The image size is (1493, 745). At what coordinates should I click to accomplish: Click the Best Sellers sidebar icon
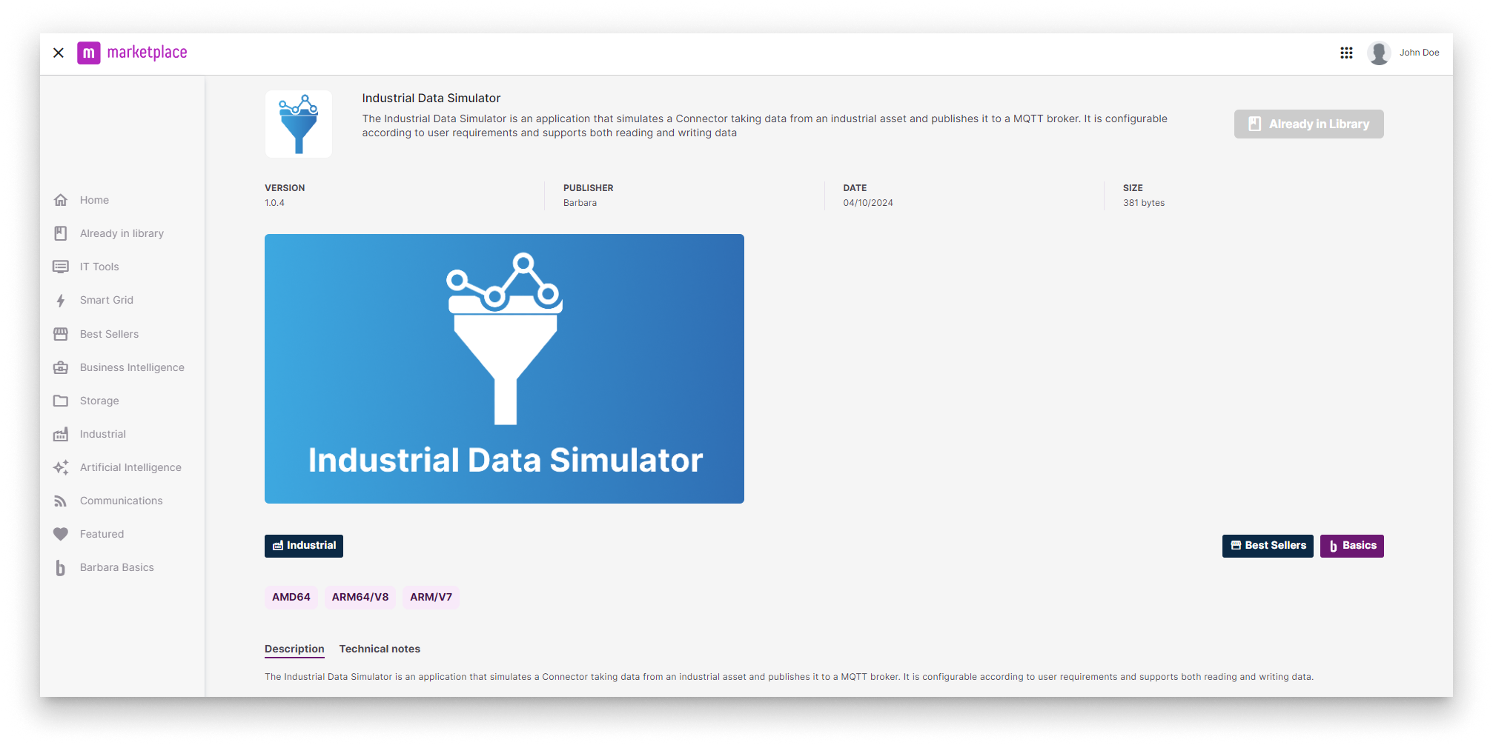coord(60,333)
